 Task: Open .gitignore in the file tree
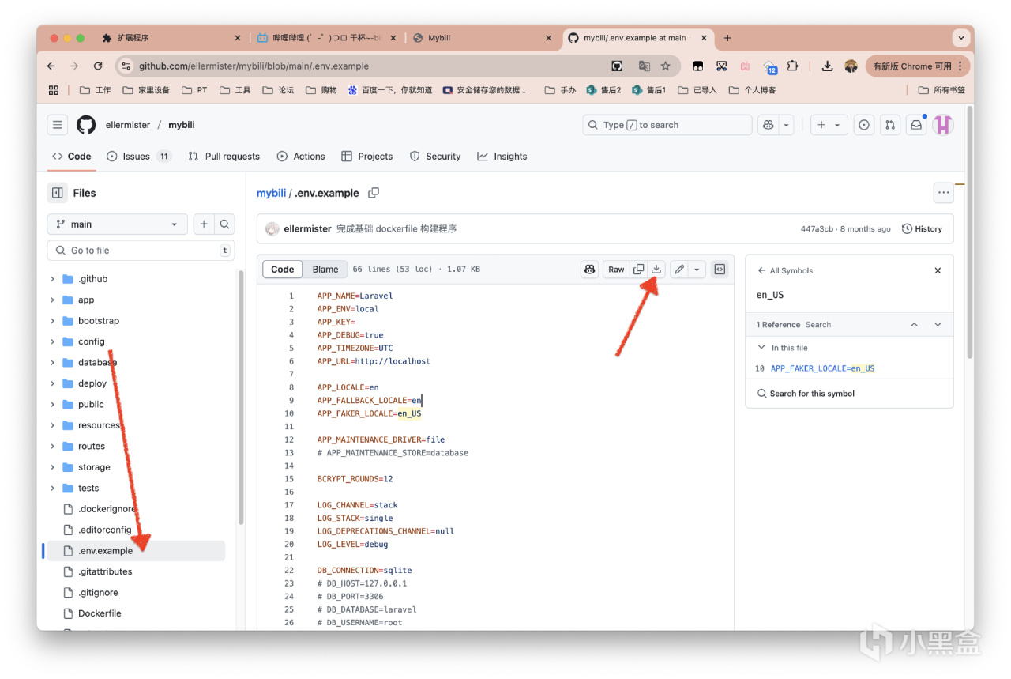click(x=99, y=593)
